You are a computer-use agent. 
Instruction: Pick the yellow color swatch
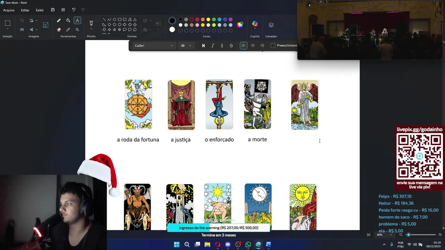click(208, 19)
